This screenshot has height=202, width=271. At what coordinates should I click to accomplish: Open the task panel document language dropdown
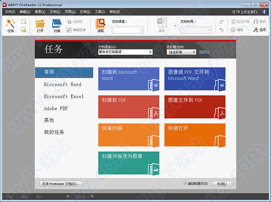(125, 52)
